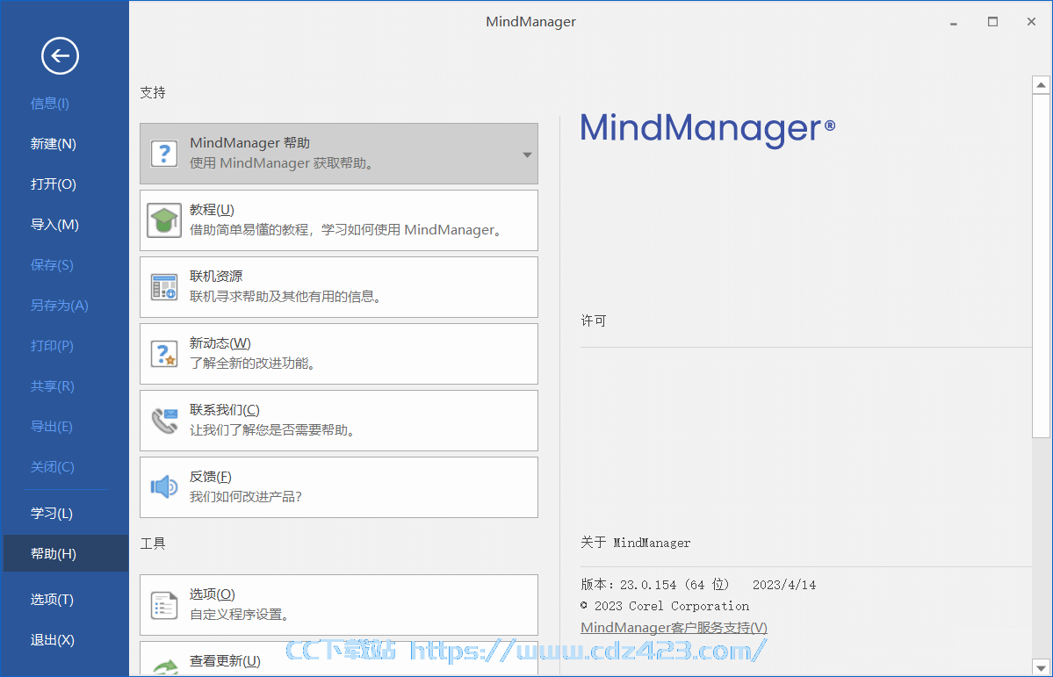Screen dimensions: 1053x677
Task: Click the green graduation cap 教程 icon
Action: point(164,220)
